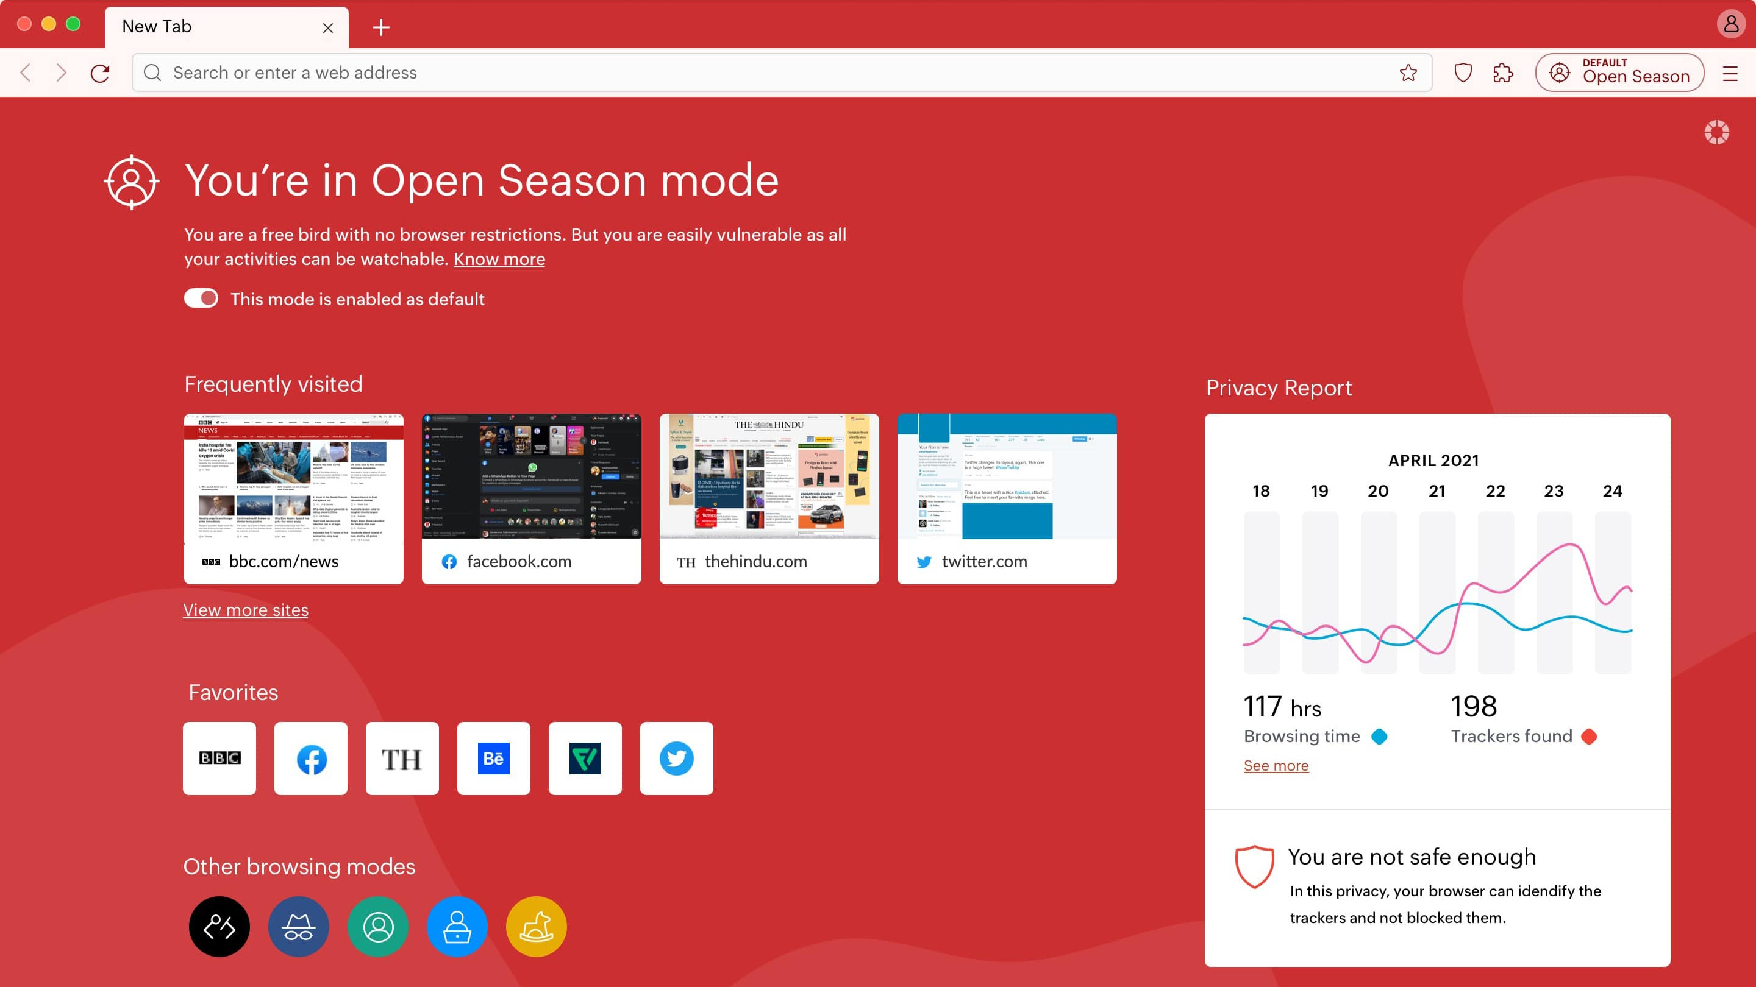The height and width of the screenshot is (987, 1756).
Task: Click the new tab plus button
Action: click(x=381, y=27)
